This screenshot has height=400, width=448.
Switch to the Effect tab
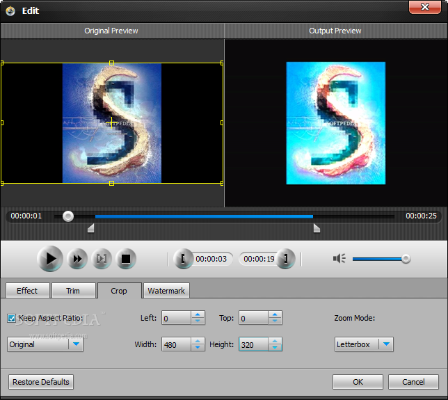click(27, 291)
